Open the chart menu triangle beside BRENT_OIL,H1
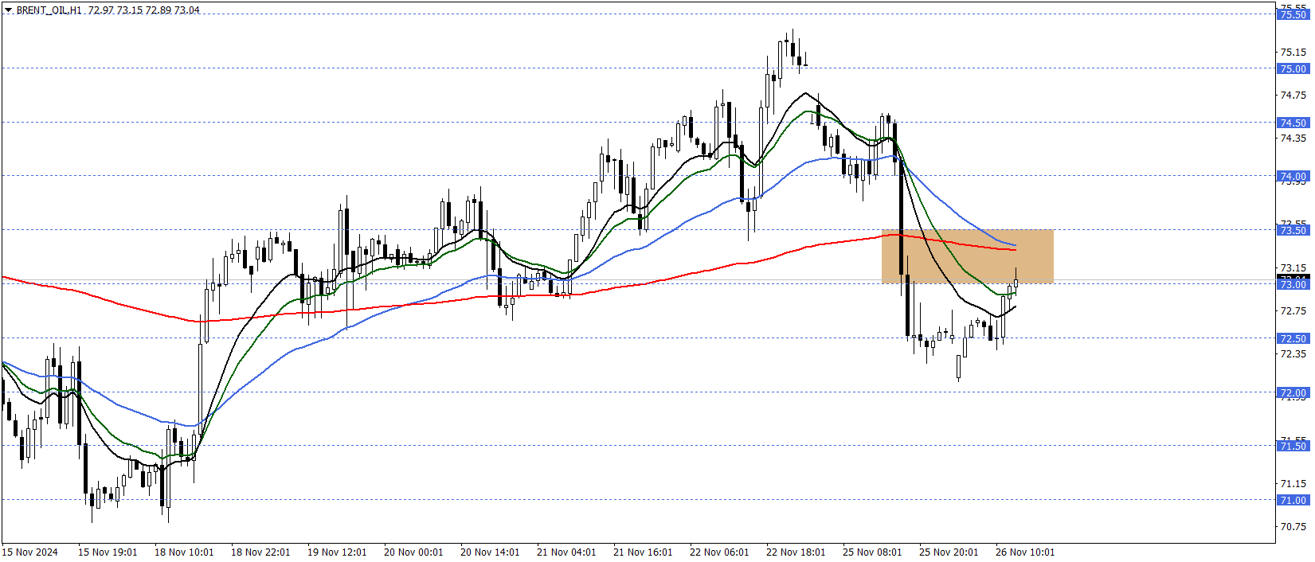This screenshot has height=562, width=1315. coord(8,10)
